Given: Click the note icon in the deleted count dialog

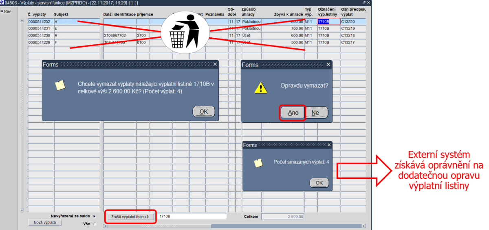Looking at the screenshot, I should pyautogui.click(x=258, y=163).
